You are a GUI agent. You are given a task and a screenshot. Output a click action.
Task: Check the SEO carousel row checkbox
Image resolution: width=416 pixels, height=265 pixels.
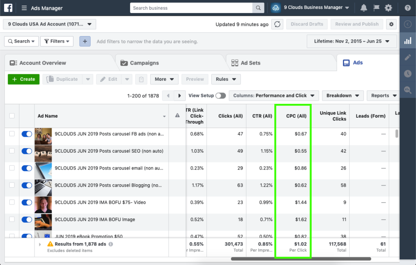(x=12, y=151)
